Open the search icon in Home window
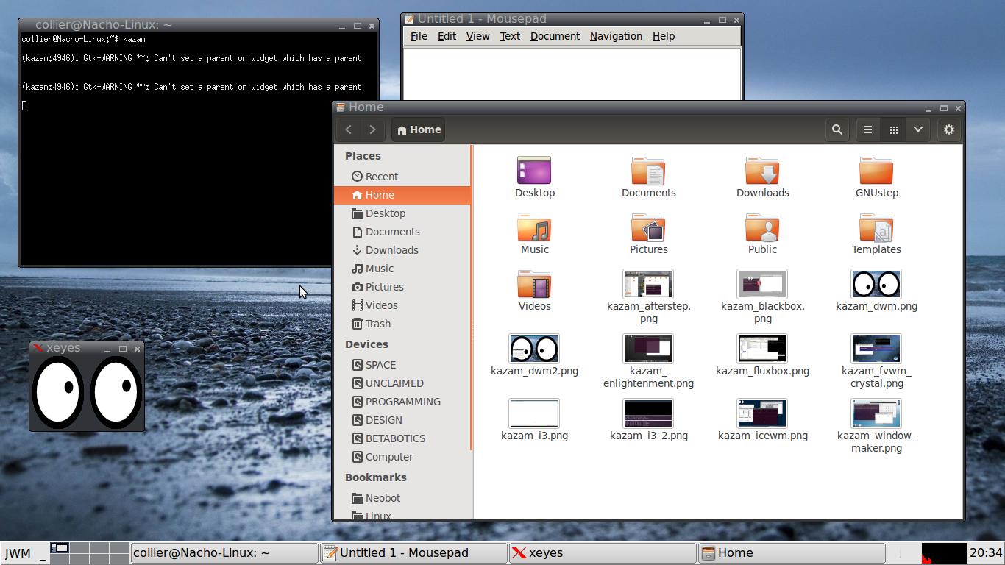Viewport: 1005px width, 565px height. point(837,129)
